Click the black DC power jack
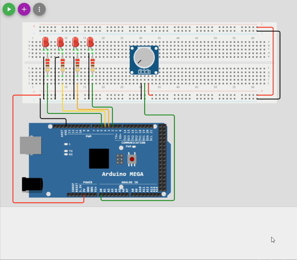 [x=32, y=184]
